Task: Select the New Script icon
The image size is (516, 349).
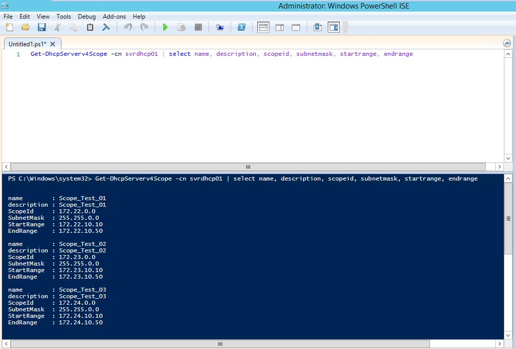Action: [x=9, y=27]
